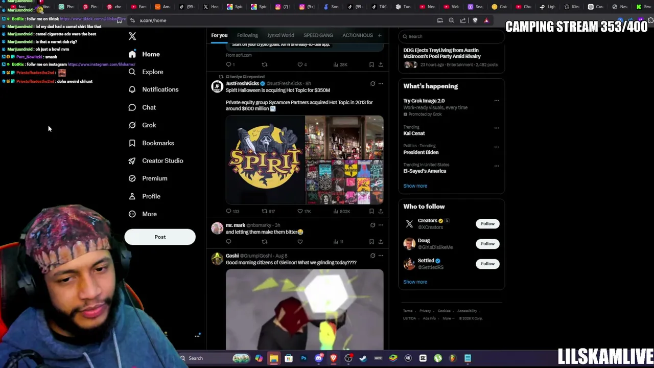Screen dimensions: 654x368
Task: Open the Creator Studio rocket icon
Action: (132, 160)
